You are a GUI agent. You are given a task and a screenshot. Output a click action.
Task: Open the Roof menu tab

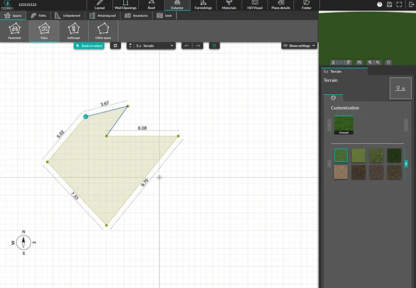(x=151, y=5)
